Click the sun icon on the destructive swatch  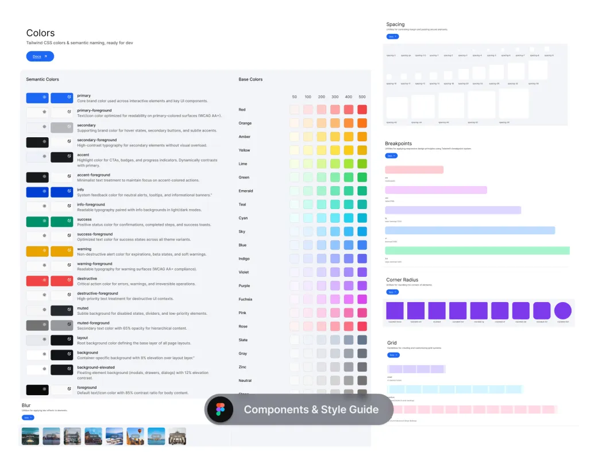(x=45, y=281)
